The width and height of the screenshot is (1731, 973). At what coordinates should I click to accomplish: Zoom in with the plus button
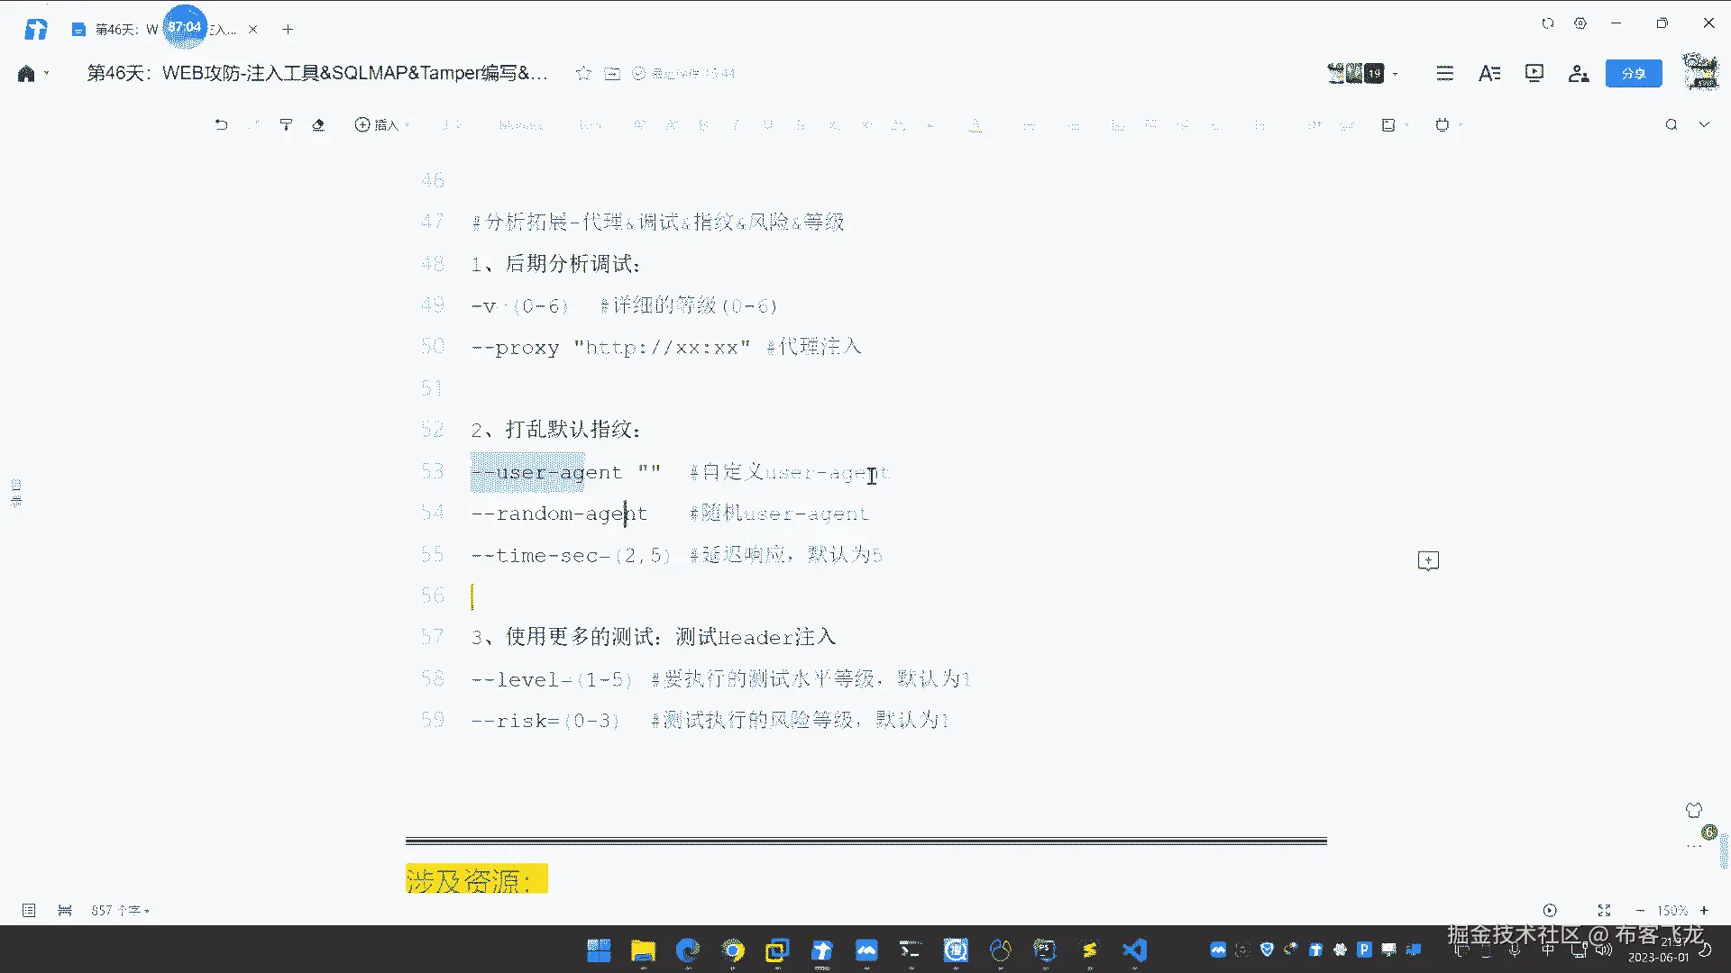point(1704,911)
